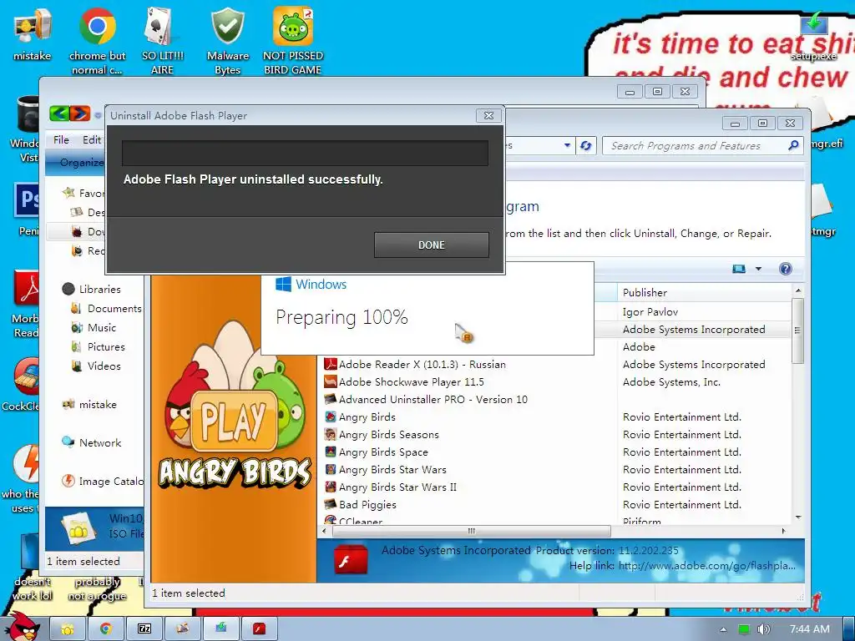The width and height of the screenshot is (855, 641).
Task: Click the Play button on Angry Birds banner
Action: (x=234, y=422)
